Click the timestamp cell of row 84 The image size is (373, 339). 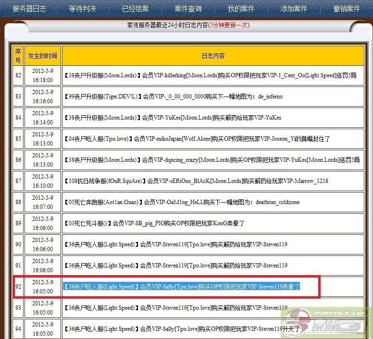pyautogui.click(x=43, y=118)
